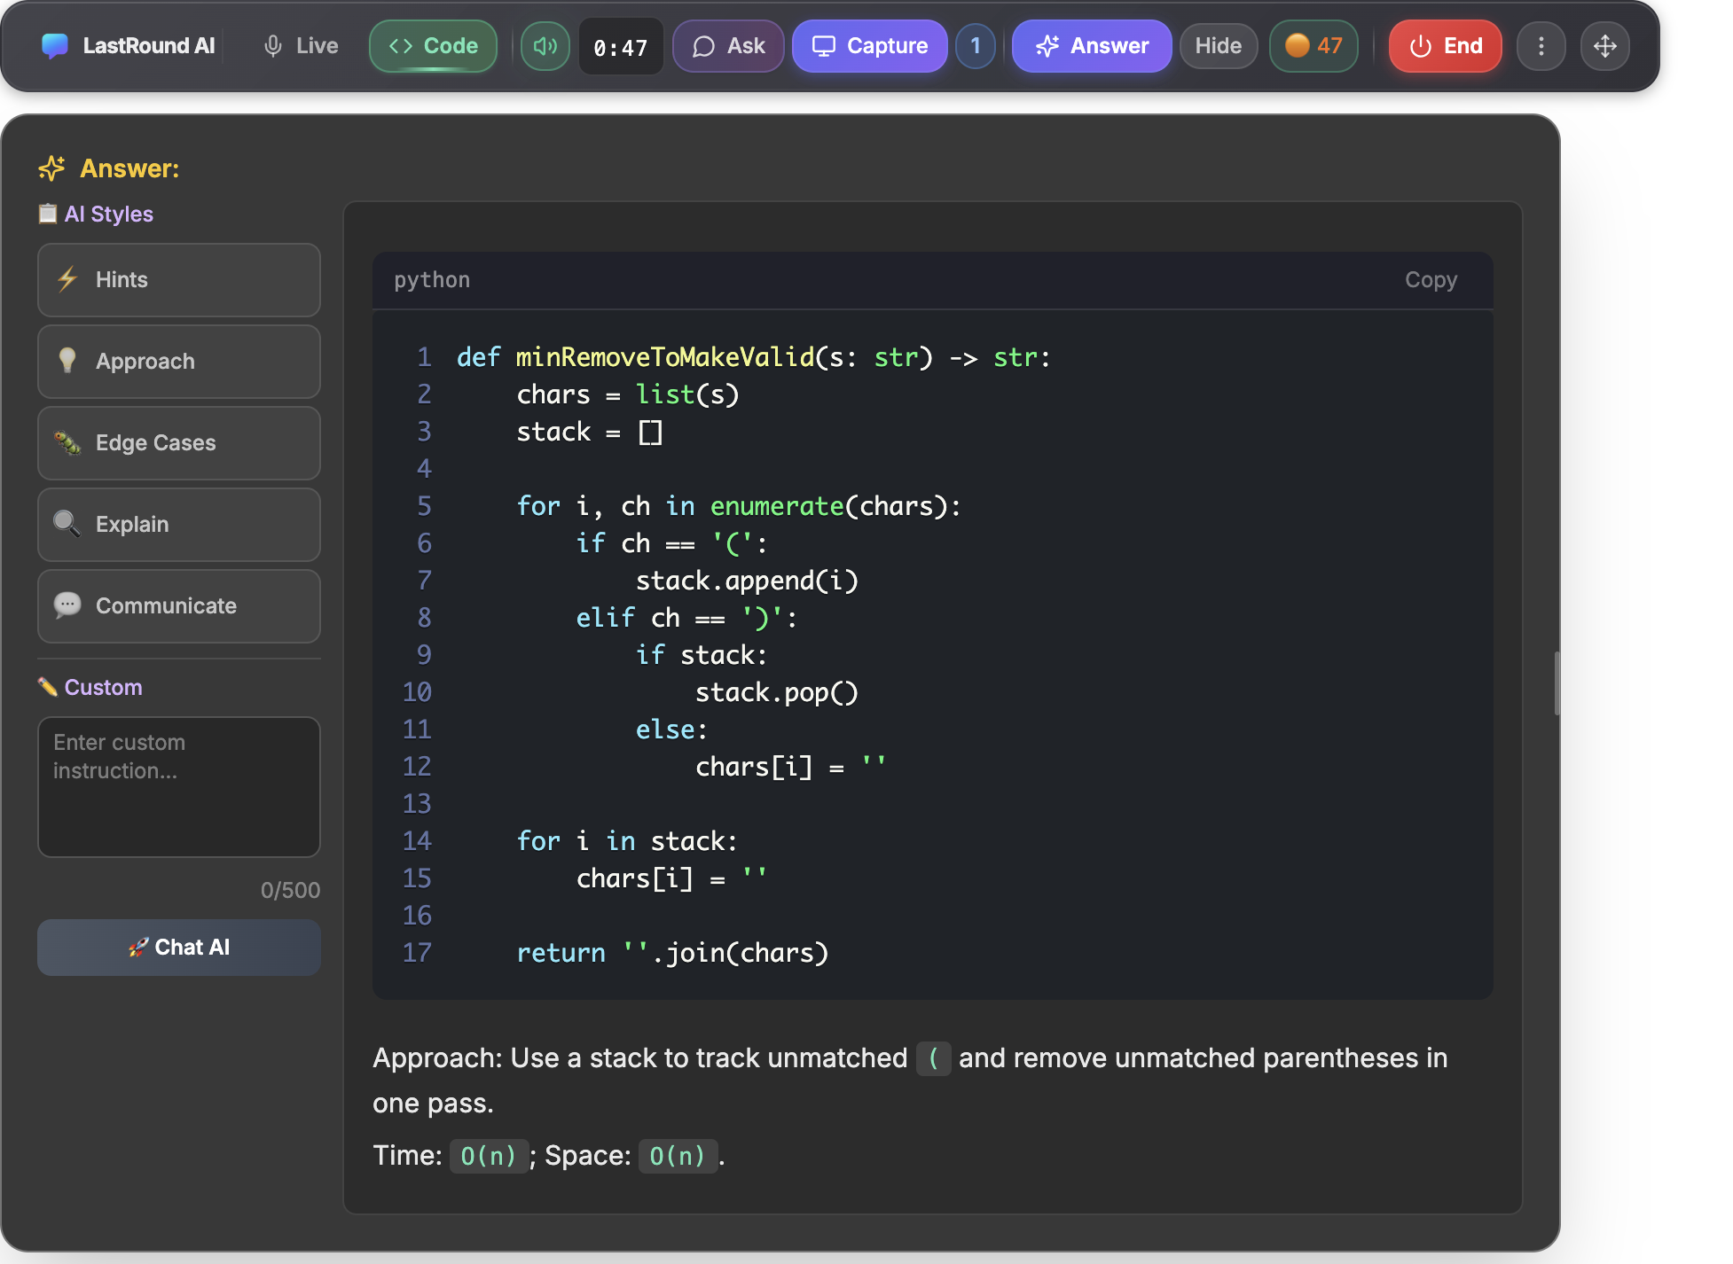Screen dimensions: 1733x1264
Task: Copy the python code block
Action: [x=1431, y=280]
